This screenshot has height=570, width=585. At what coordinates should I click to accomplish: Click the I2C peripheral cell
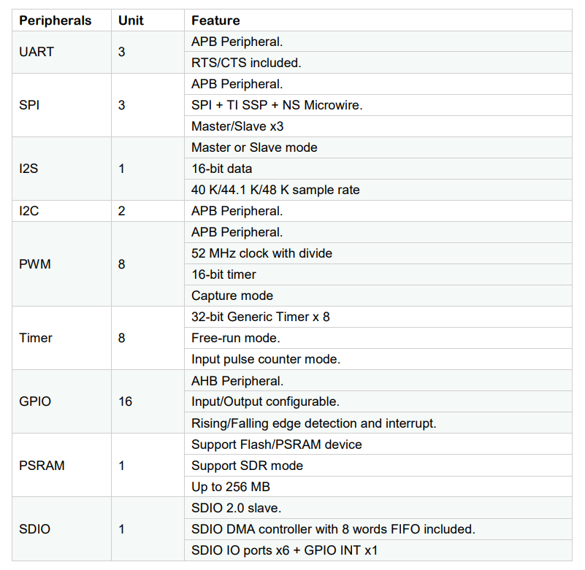coord(61,211)
